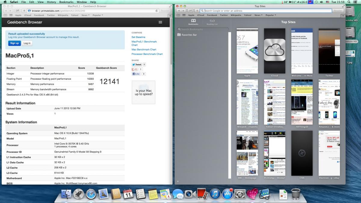Image resolution: width=361 pixels, height=203 pixels.
Task: Expand the News dropdown in the Top Sites window
Action: tap(258, 15)
